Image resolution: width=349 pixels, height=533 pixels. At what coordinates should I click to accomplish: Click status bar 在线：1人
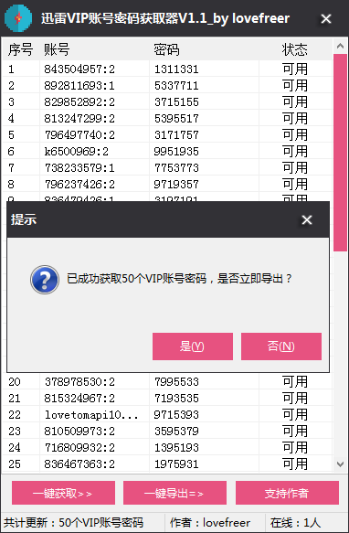click(x=295, y=523)
